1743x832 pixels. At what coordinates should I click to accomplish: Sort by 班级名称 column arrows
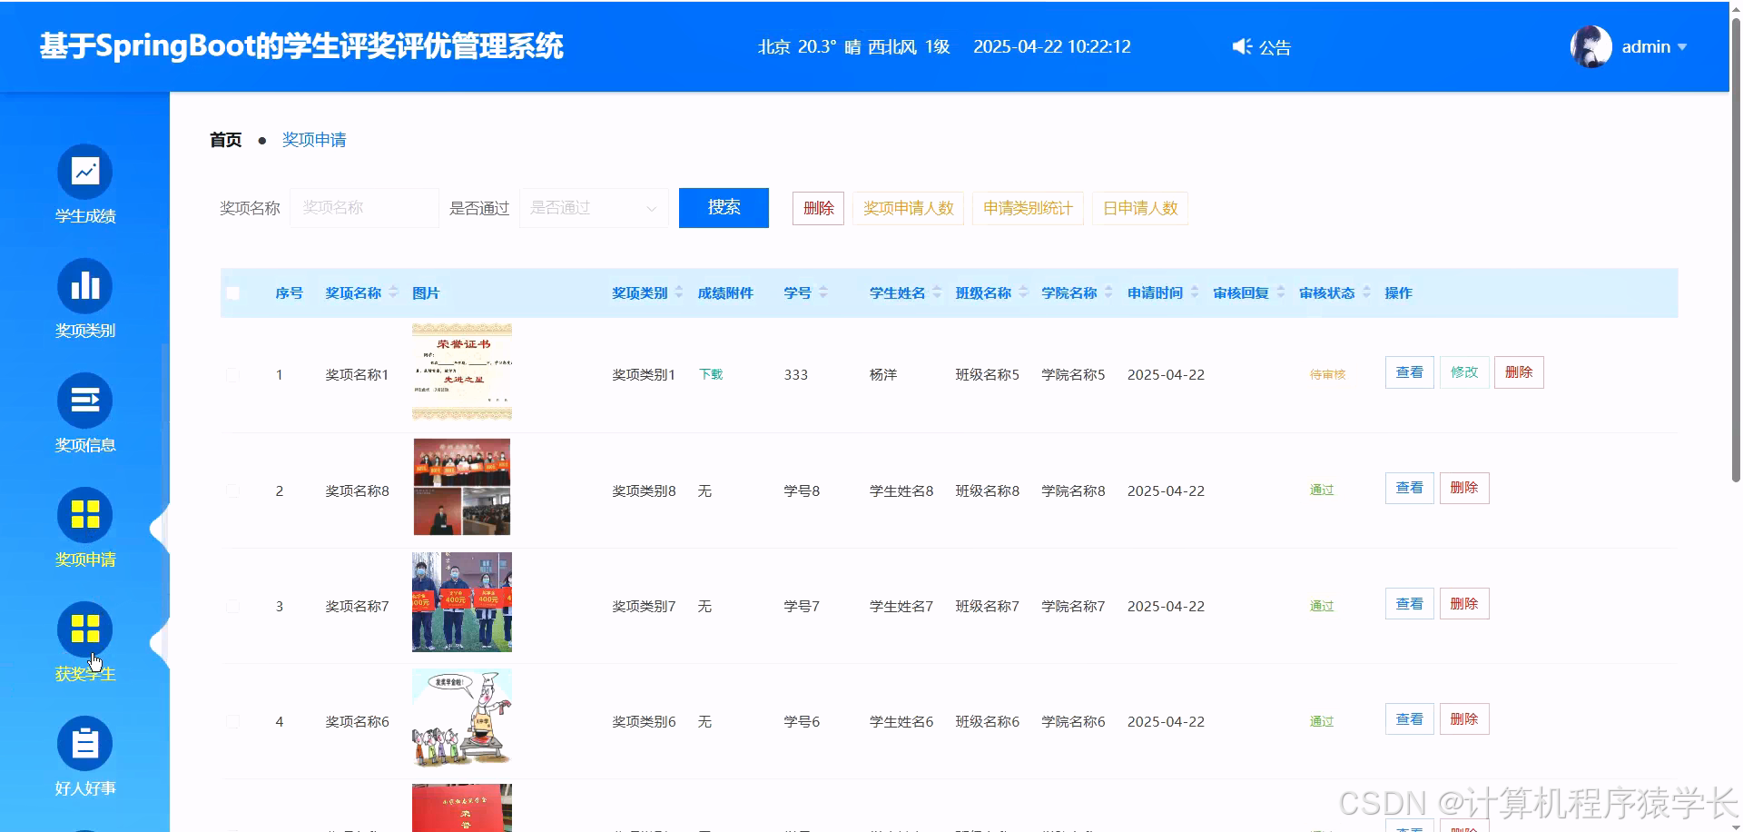pyautogui.click(x=1023, y=292)
